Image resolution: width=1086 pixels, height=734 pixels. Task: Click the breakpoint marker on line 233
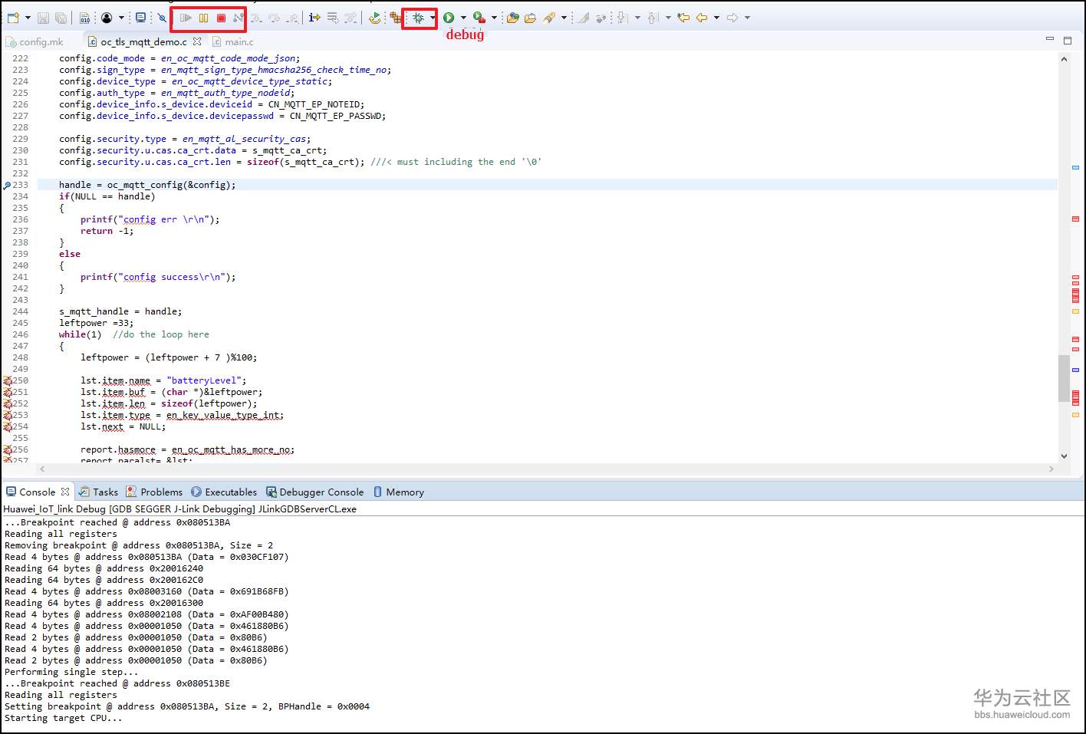tap(5, 184)
